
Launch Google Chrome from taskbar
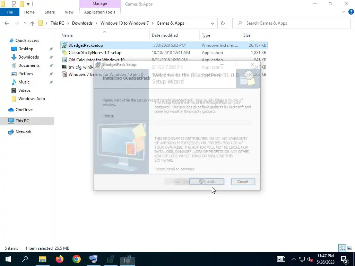[x=77, y=259]
